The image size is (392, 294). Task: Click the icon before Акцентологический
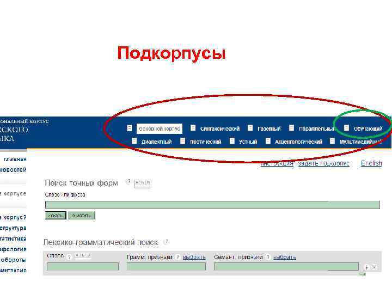tap(268, 141)
